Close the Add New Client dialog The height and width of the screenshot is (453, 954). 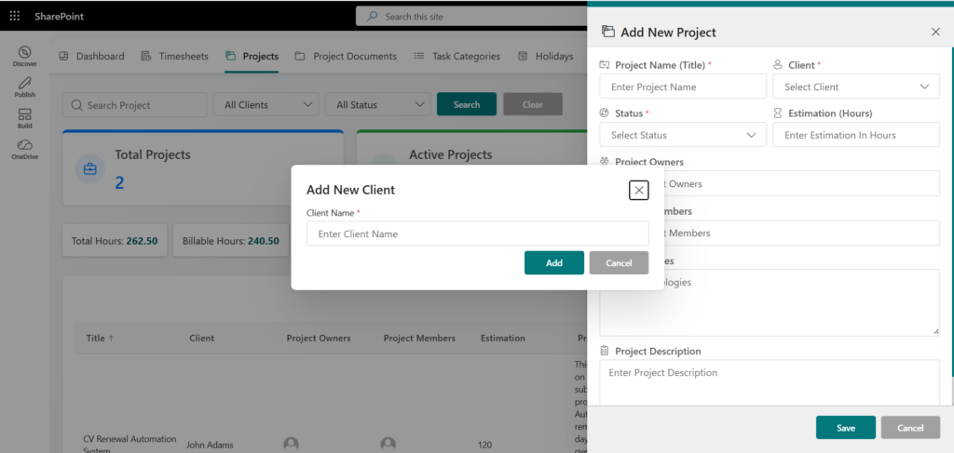pos(639,191)
